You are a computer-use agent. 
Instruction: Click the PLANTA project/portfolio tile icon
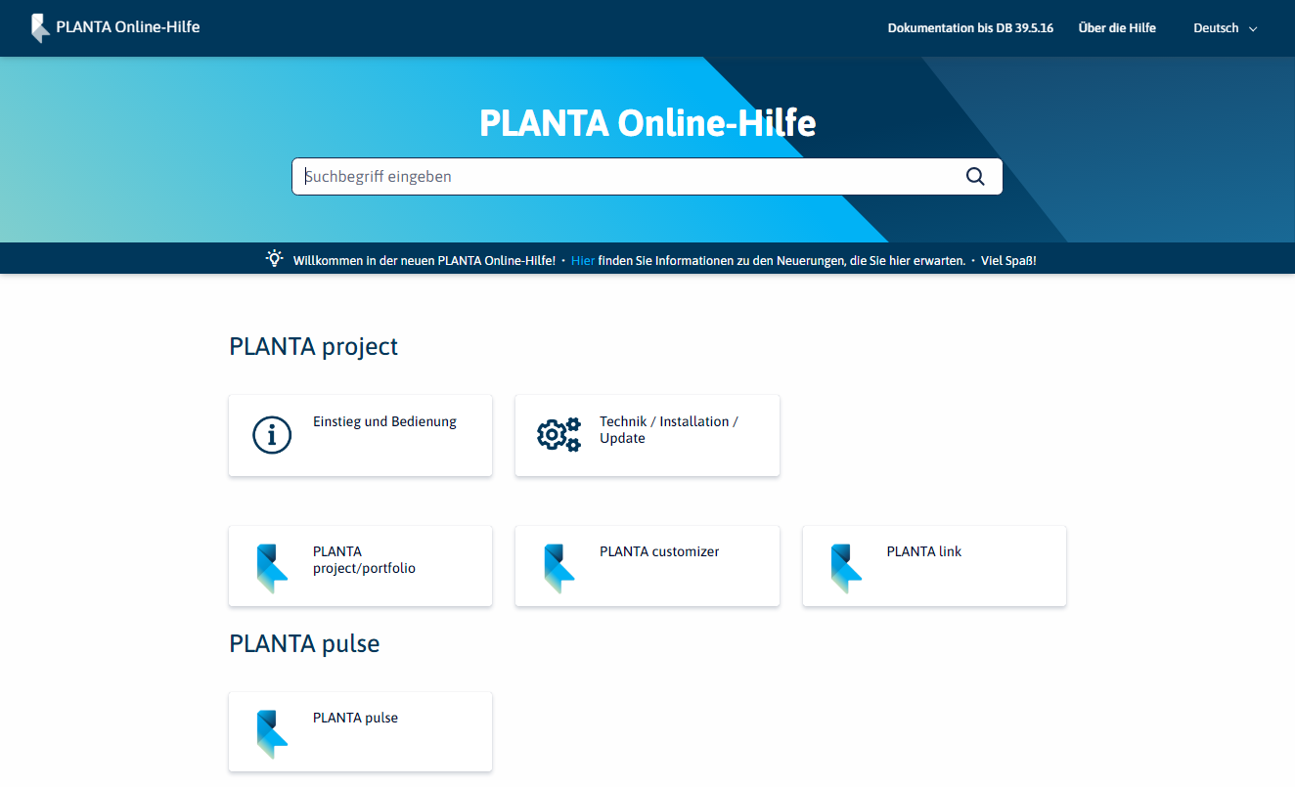(272, 568)
